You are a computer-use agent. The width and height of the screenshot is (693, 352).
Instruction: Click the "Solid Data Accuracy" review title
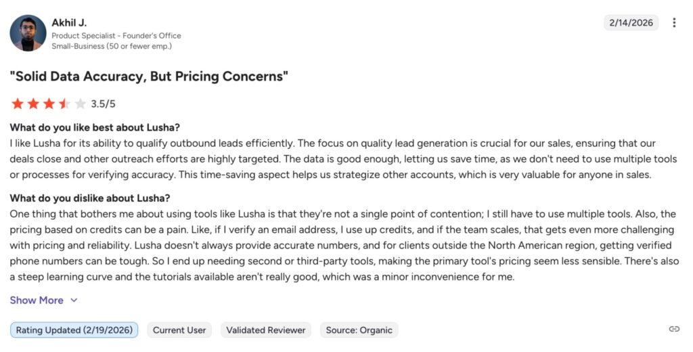[149, 76]
